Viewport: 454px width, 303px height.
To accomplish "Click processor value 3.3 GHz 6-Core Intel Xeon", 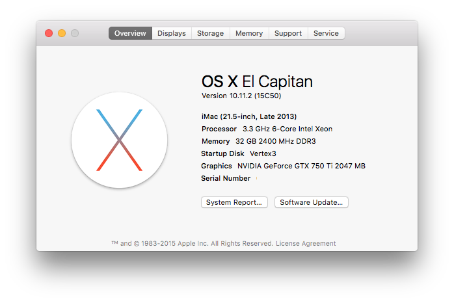I will [287, 129].
